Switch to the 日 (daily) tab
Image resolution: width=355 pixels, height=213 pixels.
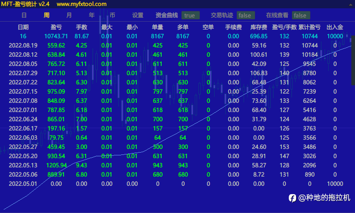point(24,15)
